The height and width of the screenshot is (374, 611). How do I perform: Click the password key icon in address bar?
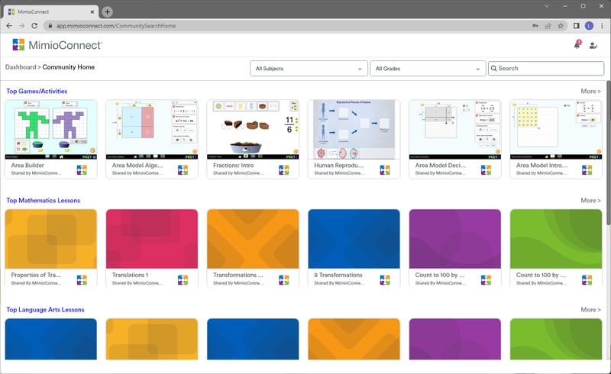tap(535, 26)
